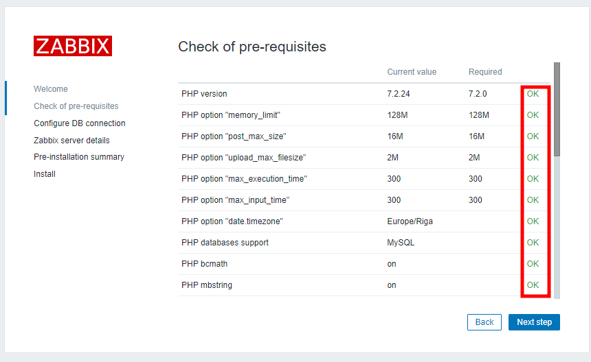
Task: Click the pre-requisites list scrollbar
Action: pos(557,110)
